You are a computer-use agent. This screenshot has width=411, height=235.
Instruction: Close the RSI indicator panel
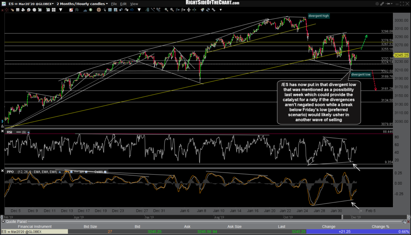tap(3, 131)
